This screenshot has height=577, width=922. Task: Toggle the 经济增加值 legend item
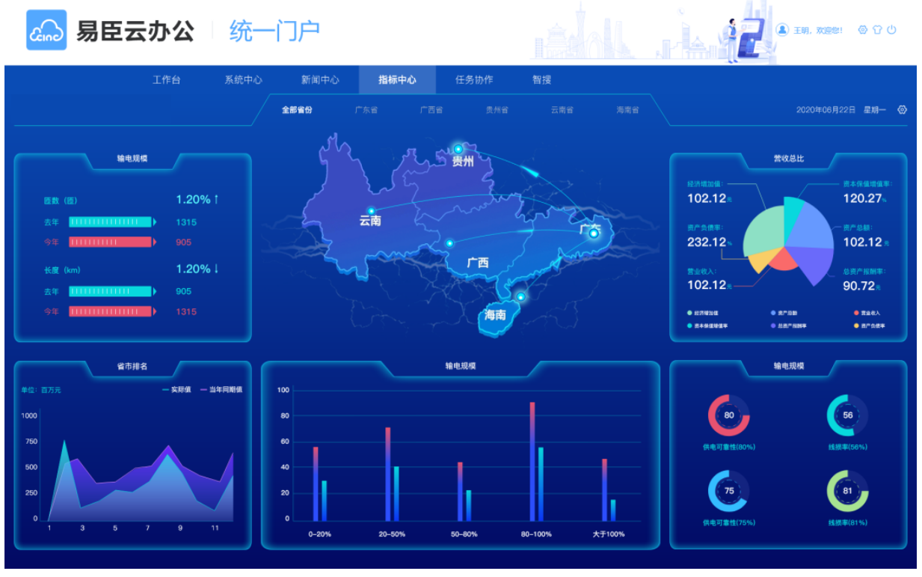701,313
